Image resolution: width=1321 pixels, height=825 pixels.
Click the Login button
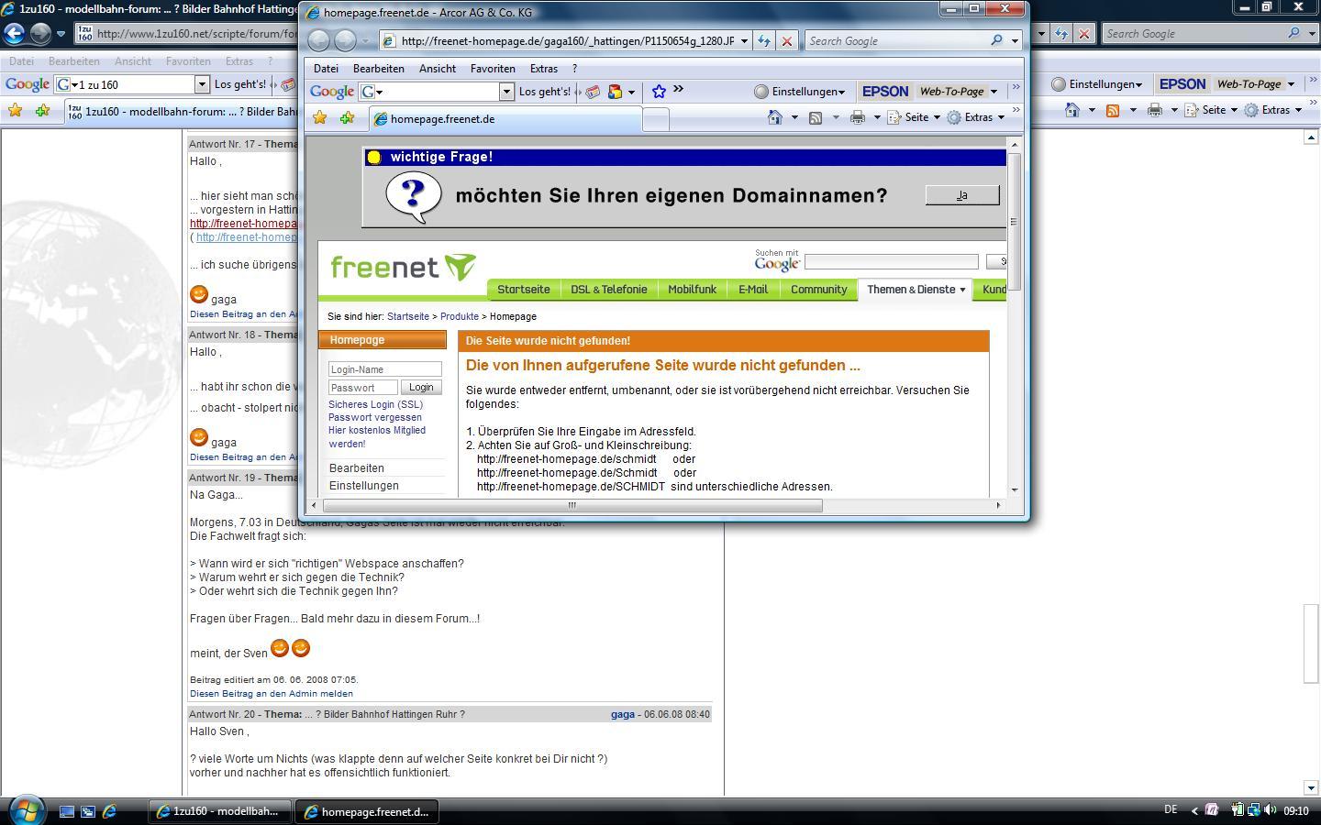pyautogui.click(x=421, y=388)
